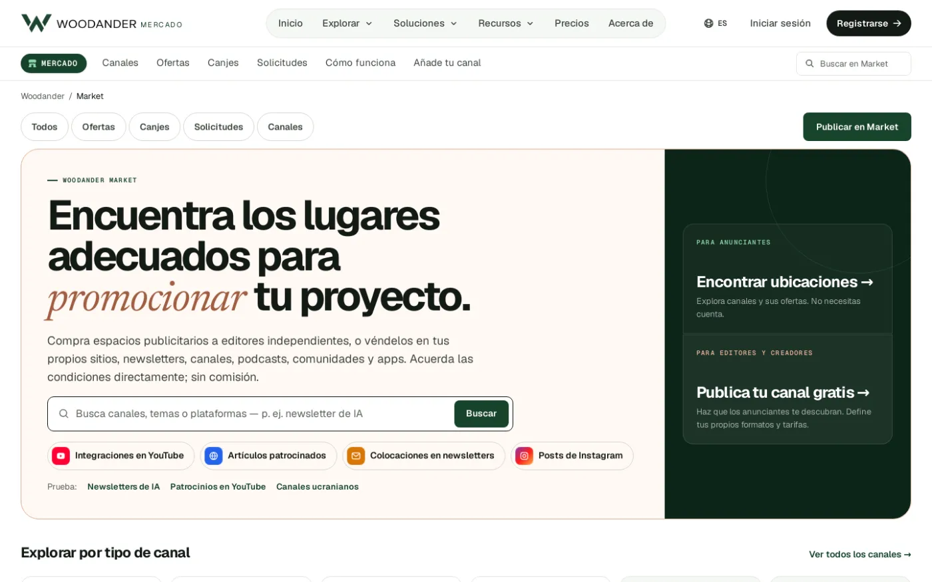
Task: Click the Woodander W logo icon
Action: (36, 23)
